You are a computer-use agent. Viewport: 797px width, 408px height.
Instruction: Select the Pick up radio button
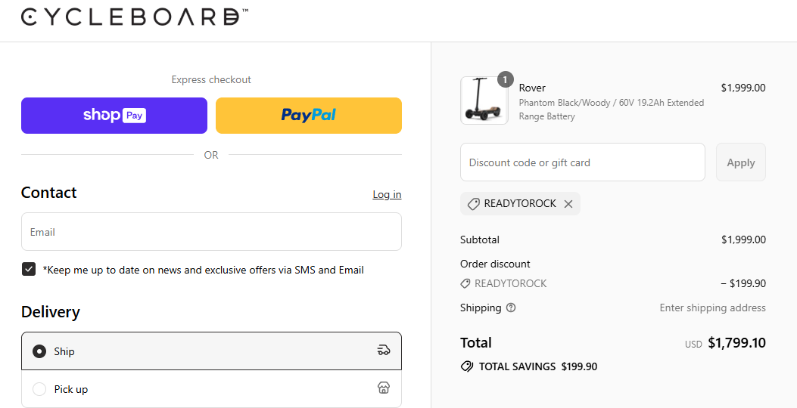click(39, 389)
